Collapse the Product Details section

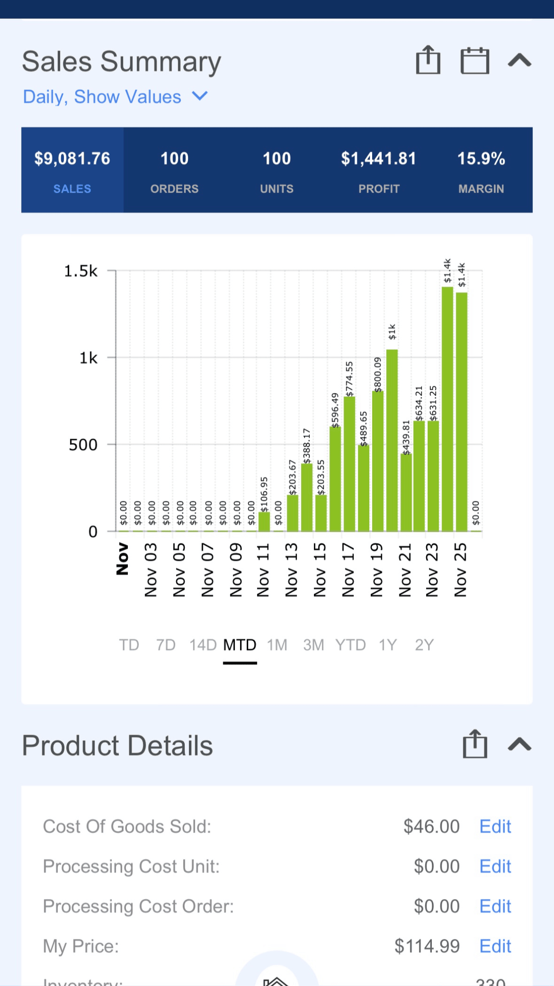pos(519,745)
